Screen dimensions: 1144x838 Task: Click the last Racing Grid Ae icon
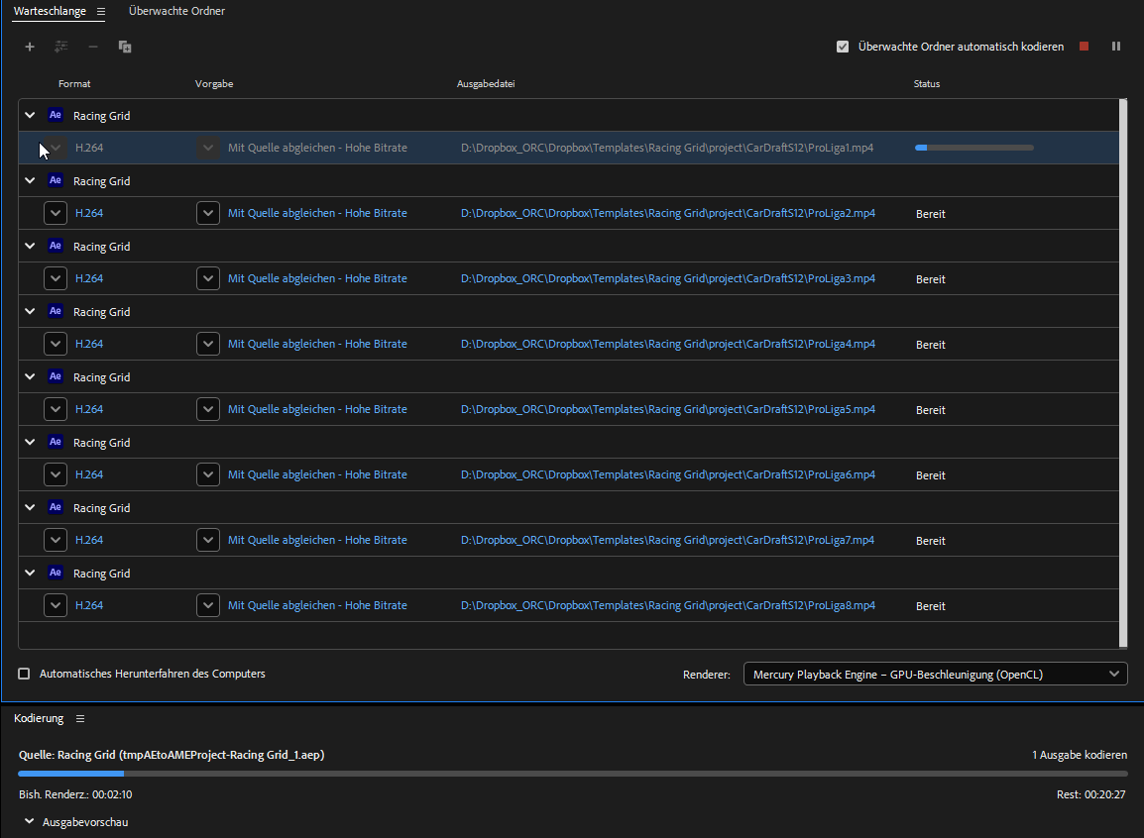tap(56, 573)
